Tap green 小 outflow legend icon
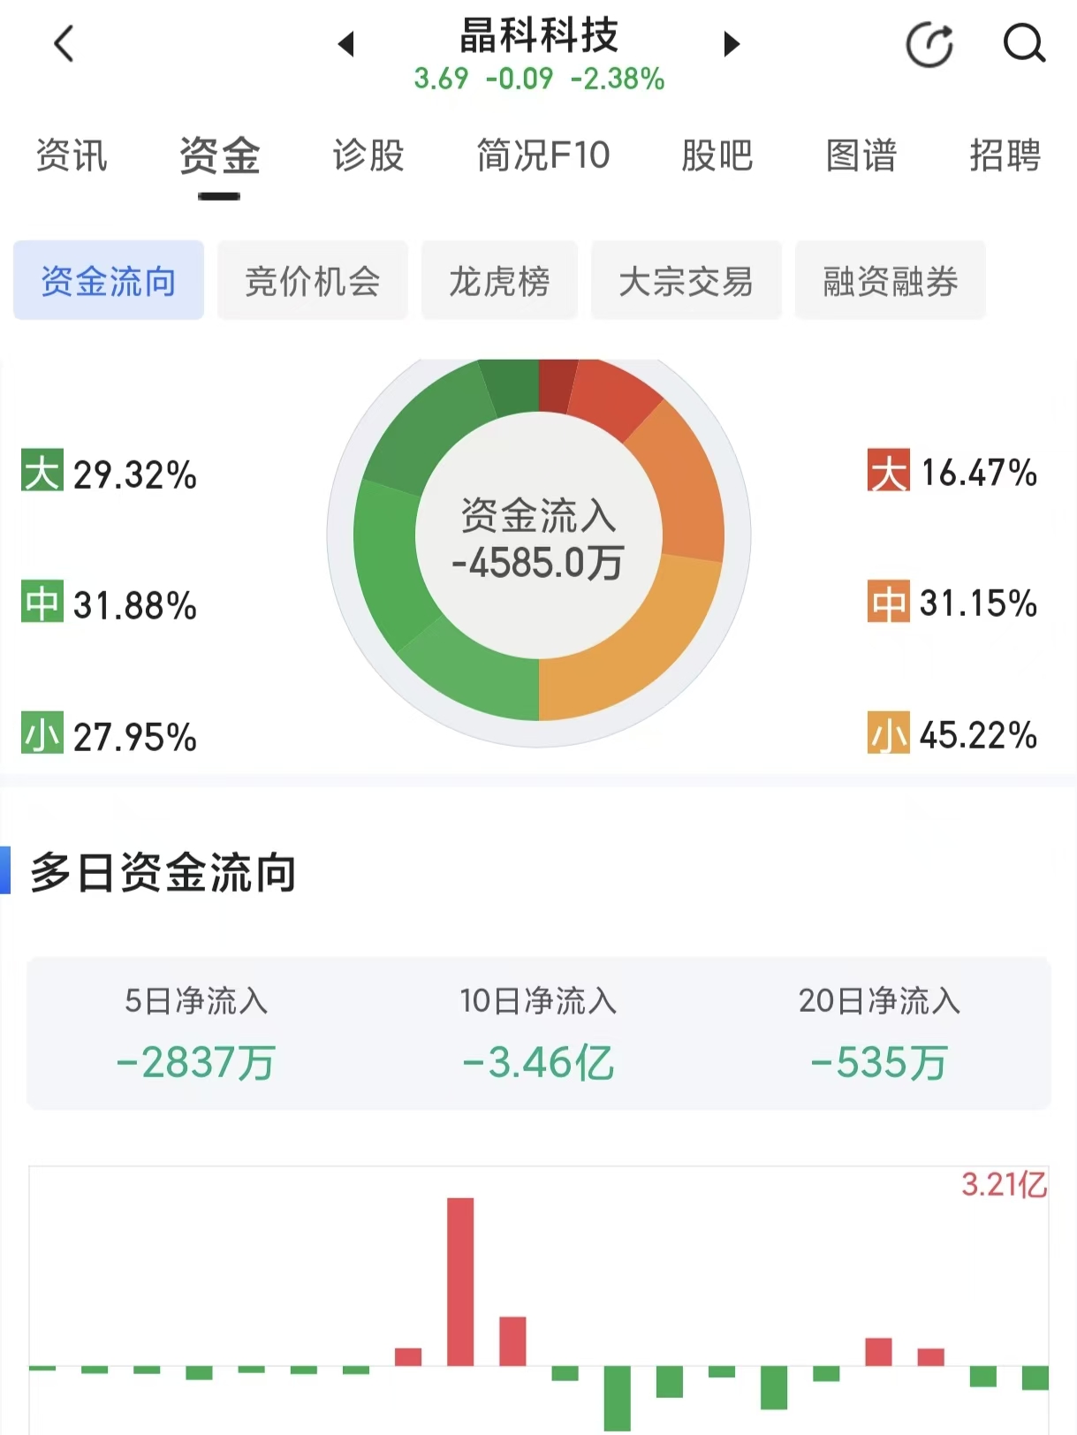 pos(42,733)
